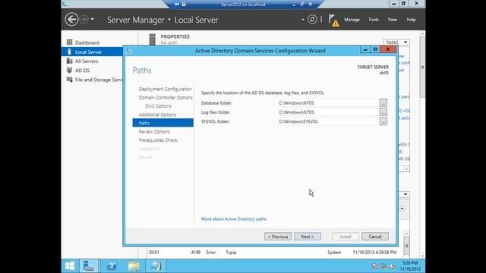Click the wizard title bar icon
Screen dimensions: 486x273
[129, 51]
